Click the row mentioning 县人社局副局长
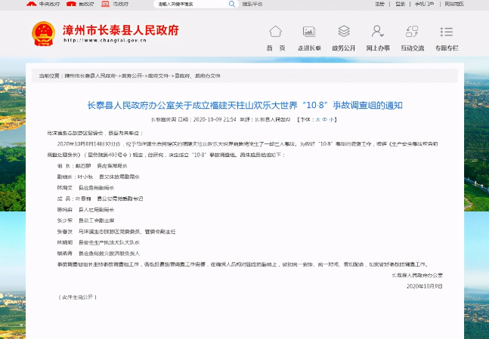 (x=85, y=210)
